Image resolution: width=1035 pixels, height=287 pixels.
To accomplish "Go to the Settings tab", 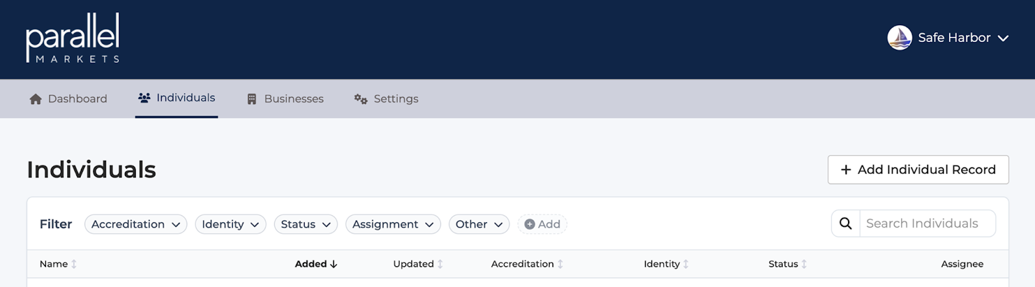I will click(x=395, y=99).
